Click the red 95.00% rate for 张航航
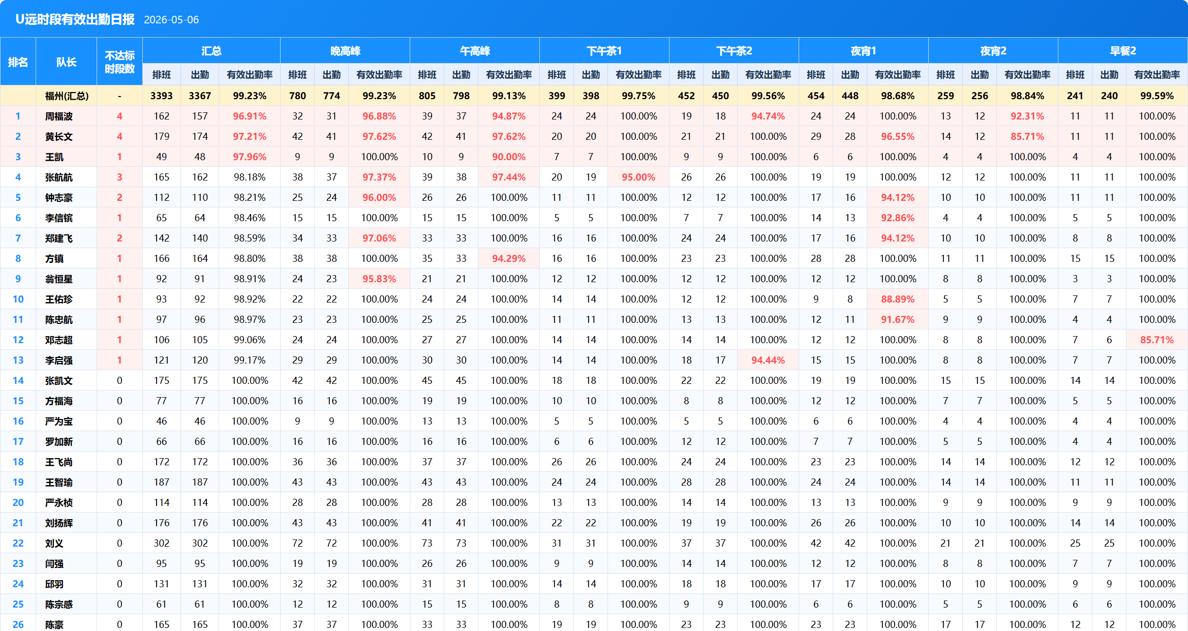The height and width of the screenshot is (631, 1188). coord(638,177)
